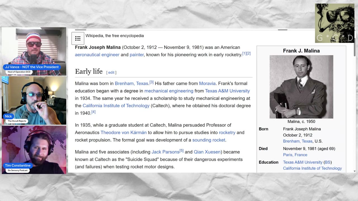Click the 'Nick' name tag
The image size is (358, 201).
point(8,116)
